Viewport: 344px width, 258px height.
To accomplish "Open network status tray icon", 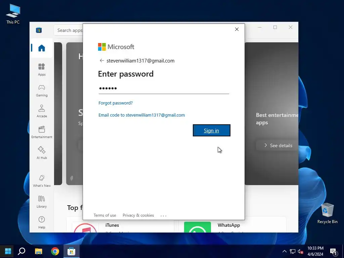I will tap(293, 251).
